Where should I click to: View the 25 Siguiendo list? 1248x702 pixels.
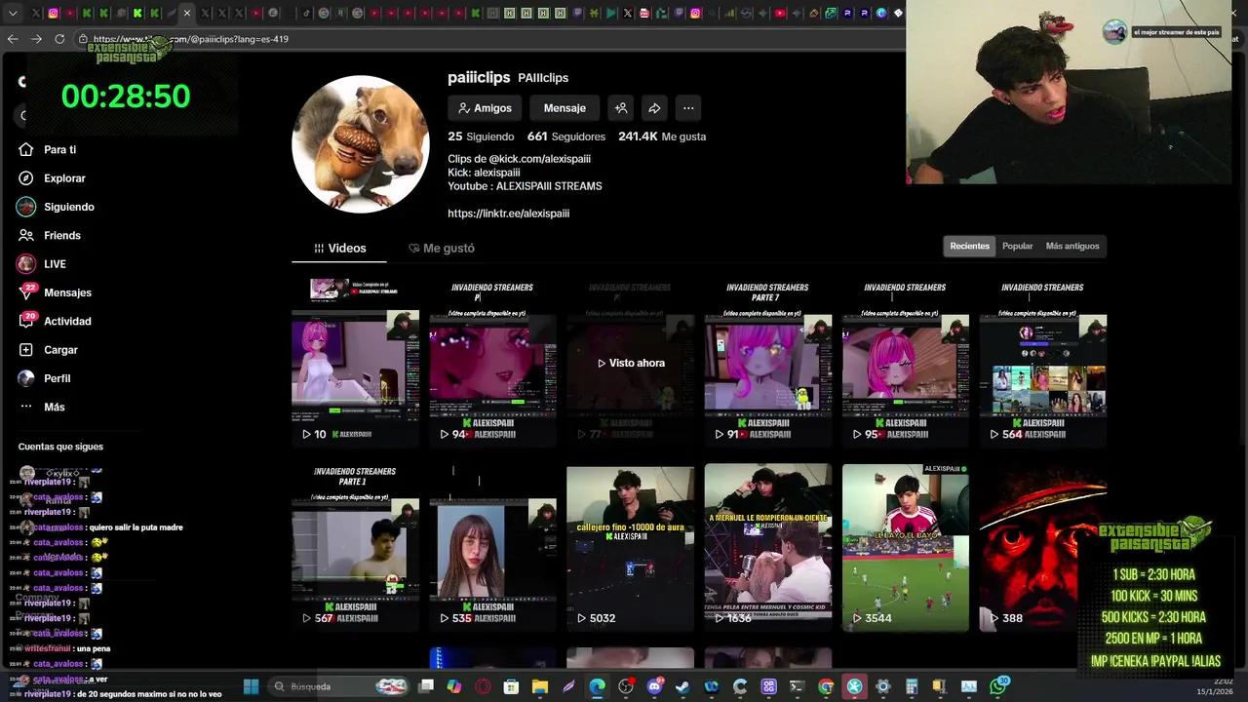pyautogui.click(x=481, y=136)
